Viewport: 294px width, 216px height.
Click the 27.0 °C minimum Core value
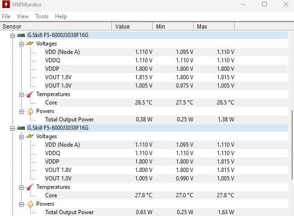tap(184, 195)
